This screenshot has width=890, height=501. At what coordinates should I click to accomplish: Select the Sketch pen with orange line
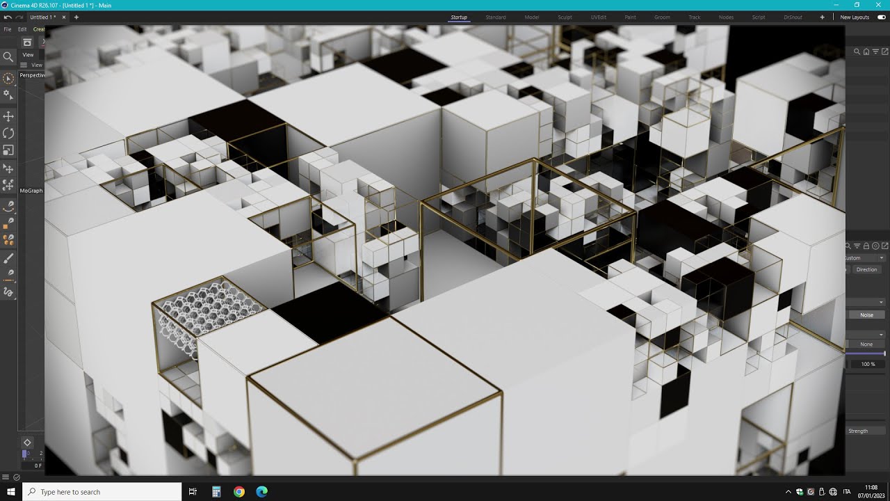click(x=8, y=275)
